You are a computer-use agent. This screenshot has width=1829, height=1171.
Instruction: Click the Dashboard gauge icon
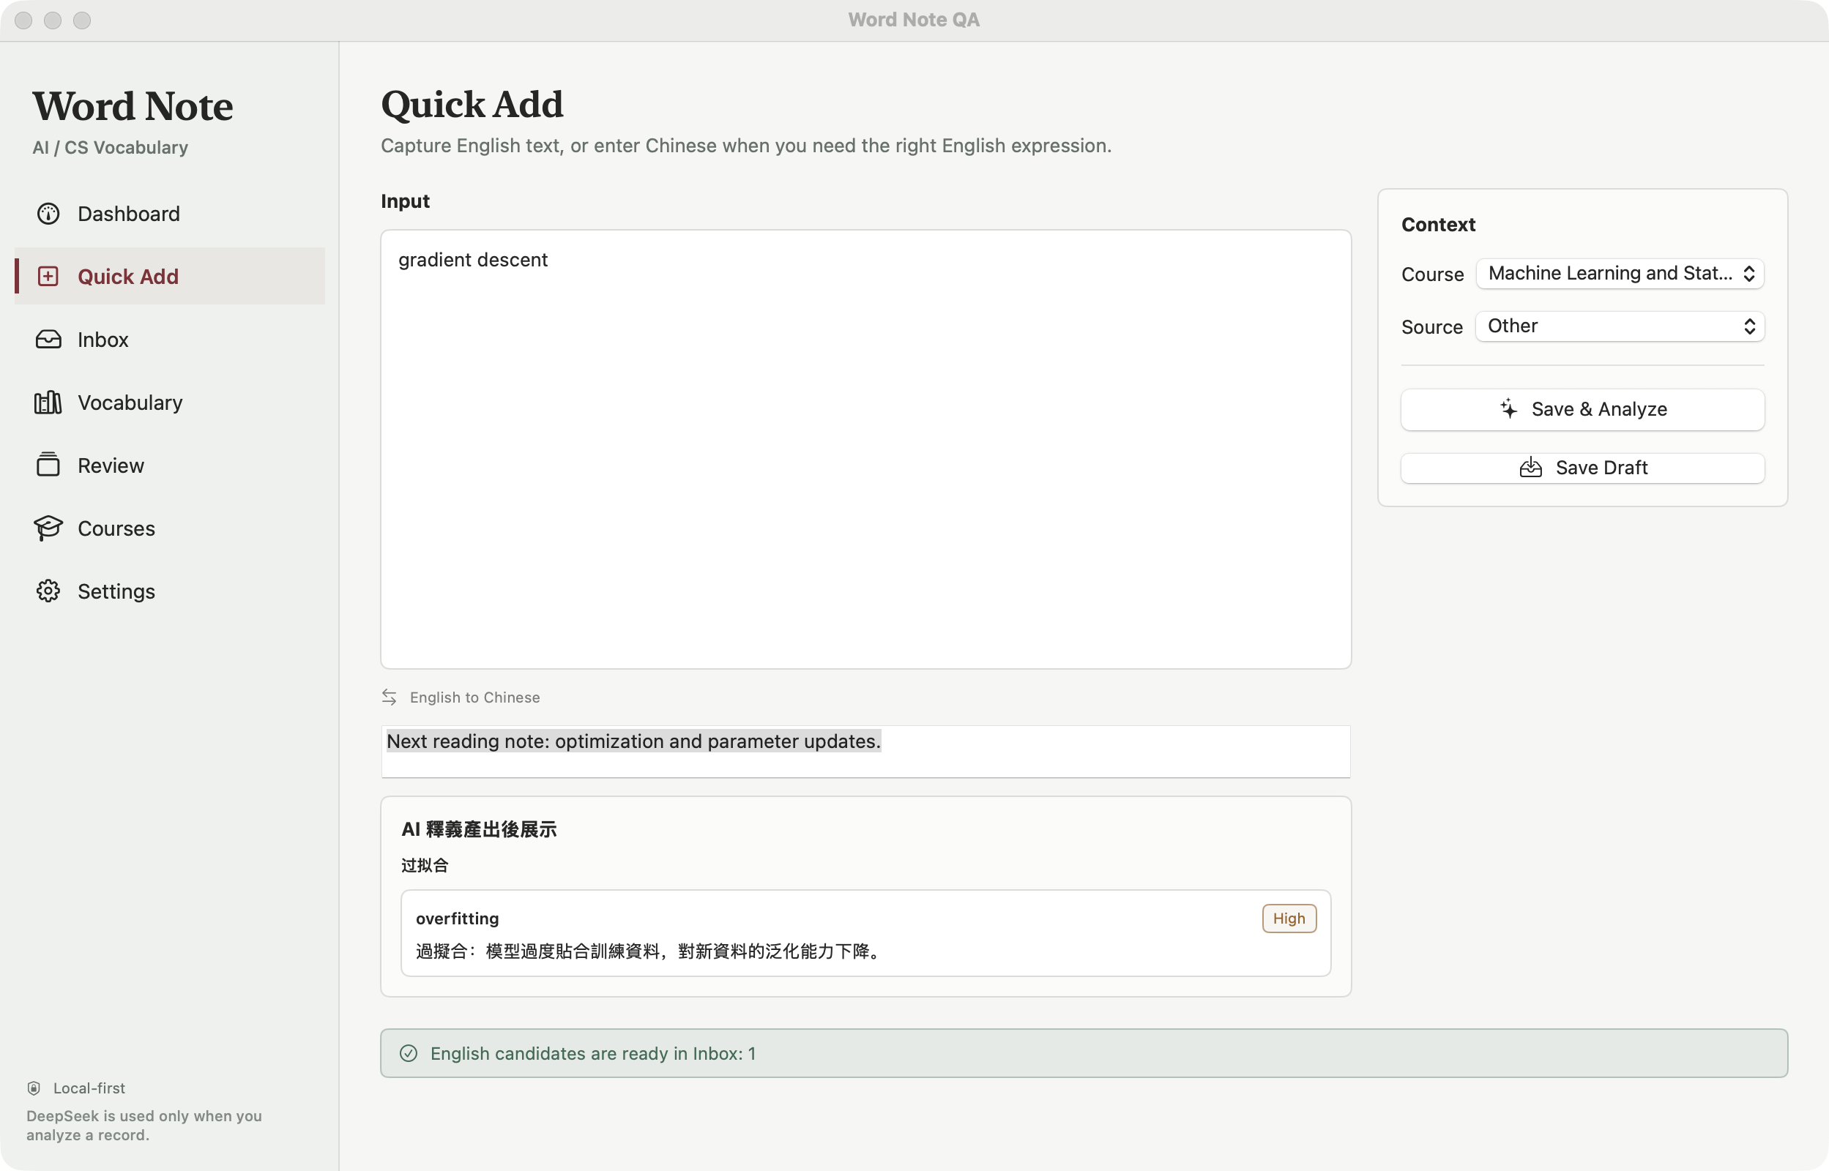tap(48, 214)
